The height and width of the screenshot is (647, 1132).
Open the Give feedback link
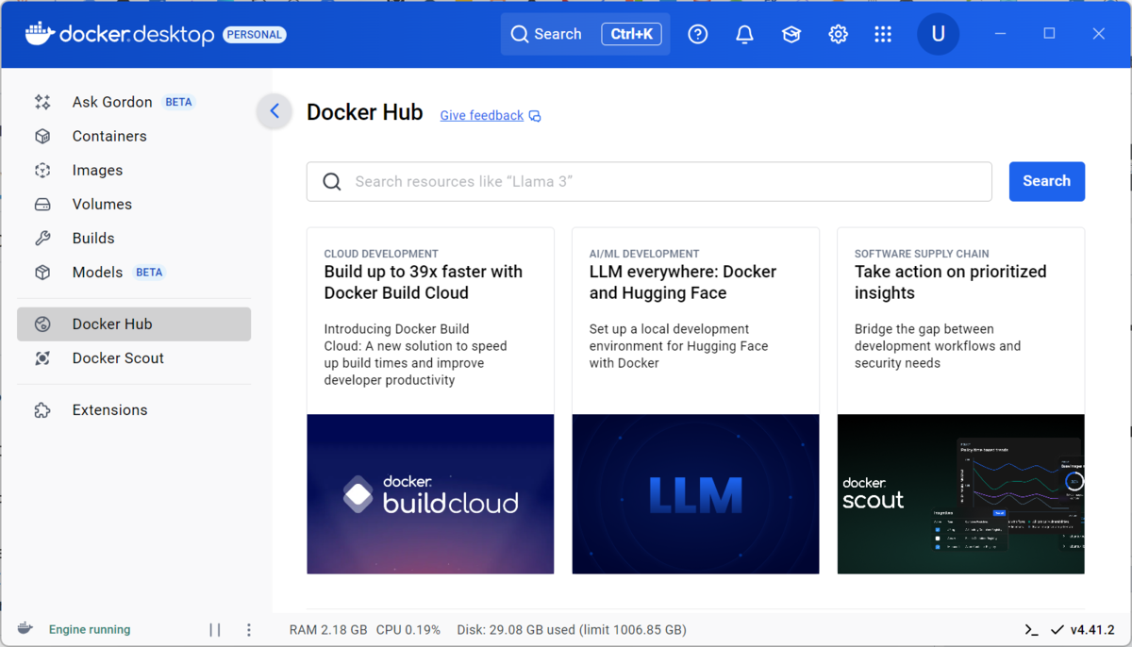(481, 115)
